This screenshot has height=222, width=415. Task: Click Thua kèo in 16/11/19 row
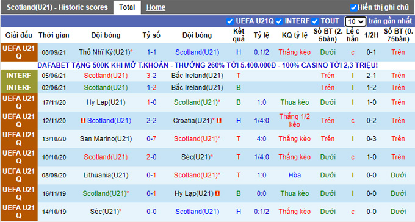tap(295, 194)
